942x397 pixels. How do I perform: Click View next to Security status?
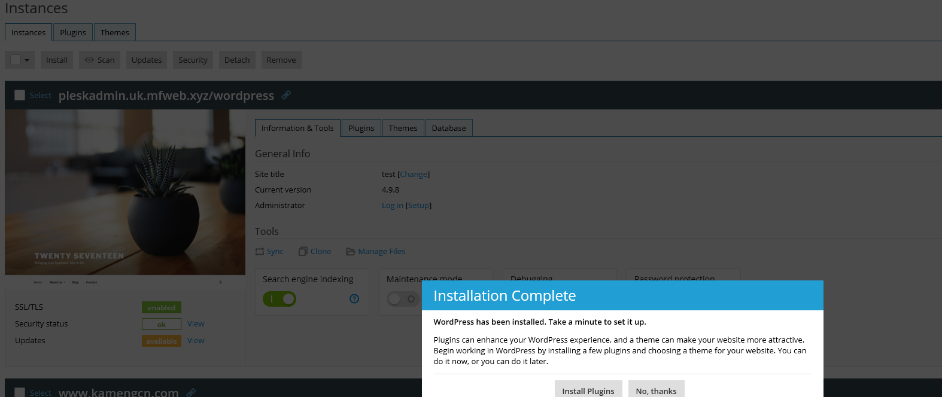point(196,323)
